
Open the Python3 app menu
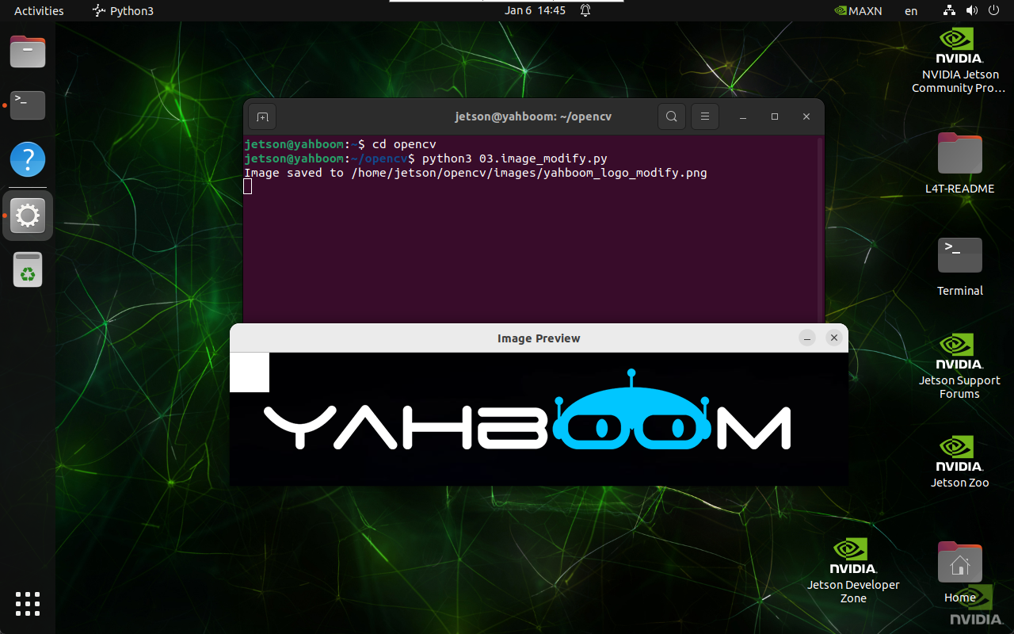(124, 11)
